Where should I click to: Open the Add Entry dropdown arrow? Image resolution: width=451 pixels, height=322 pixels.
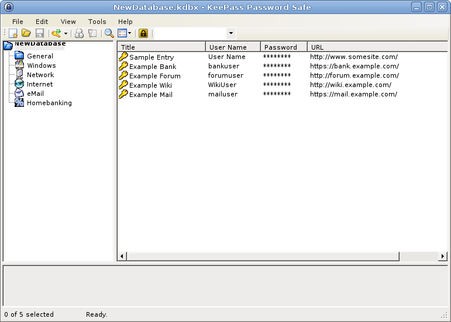pyautogui.click(x=66, y=34)
